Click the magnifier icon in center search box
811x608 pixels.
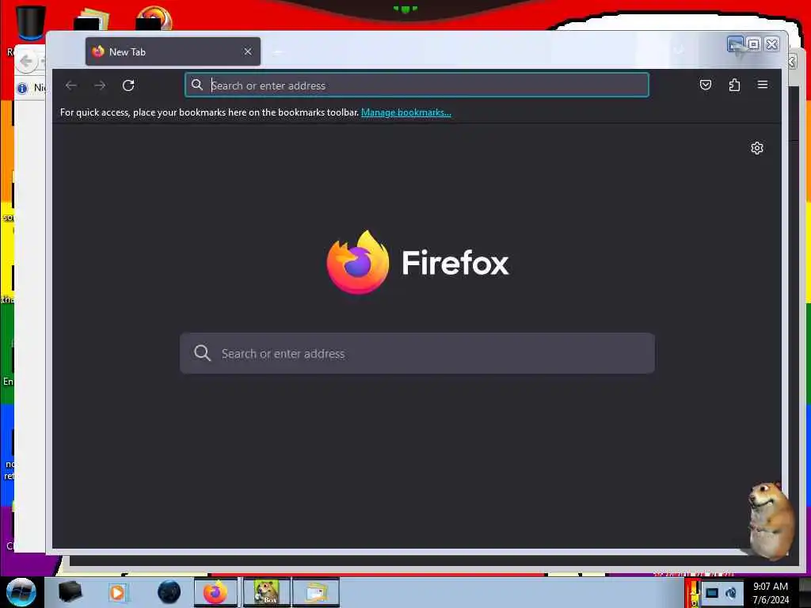tap(202, 353)
